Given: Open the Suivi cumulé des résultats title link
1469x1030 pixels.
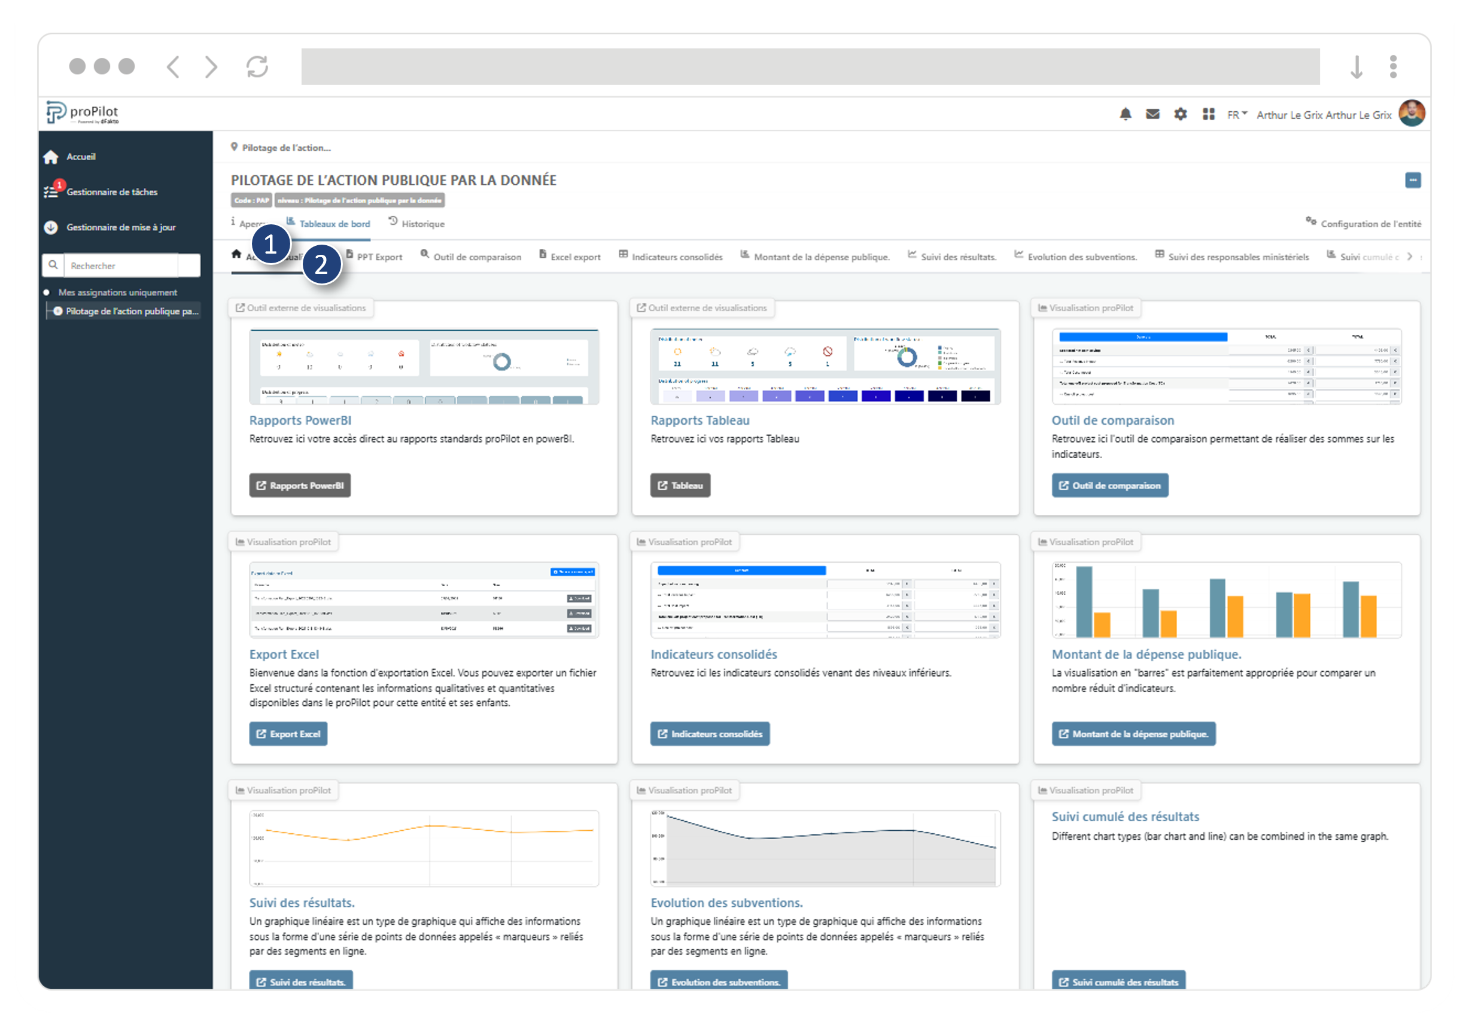Looking at the screenshot, I should pos(1126,816).
